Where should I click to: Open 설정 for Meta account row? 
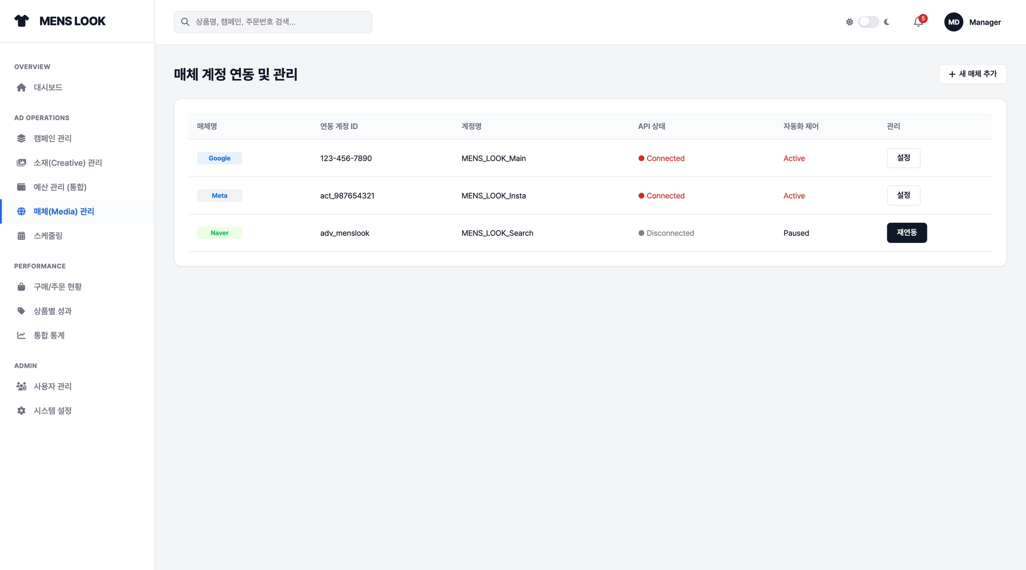903,195
